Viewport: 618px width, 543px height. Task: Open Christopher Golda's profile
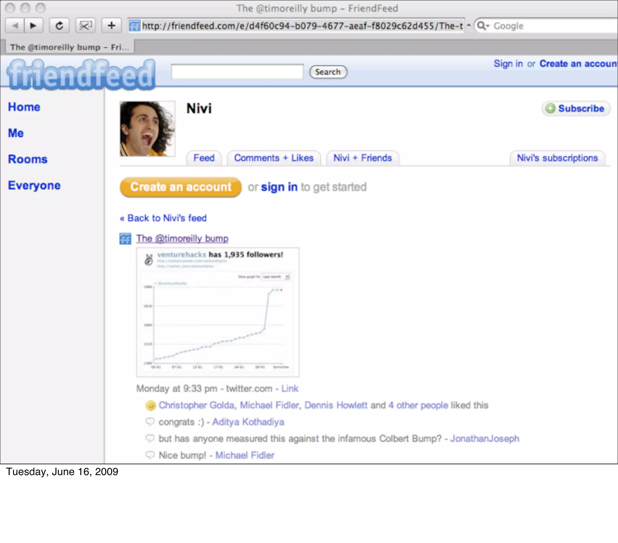(196, 405)
